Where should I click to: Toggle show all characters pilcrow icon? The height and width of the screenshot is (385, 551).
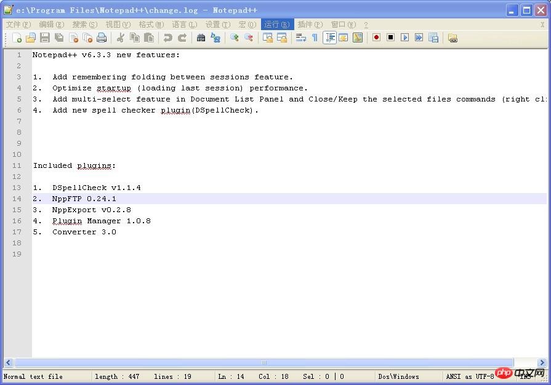315,38
